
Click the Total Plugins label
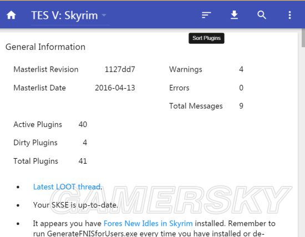point(36,161)
